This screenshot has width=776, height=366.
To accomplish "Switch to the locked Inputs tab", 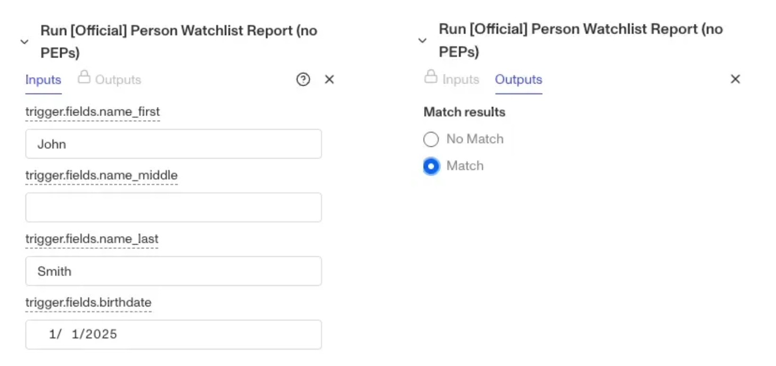I will coord(460,79).
